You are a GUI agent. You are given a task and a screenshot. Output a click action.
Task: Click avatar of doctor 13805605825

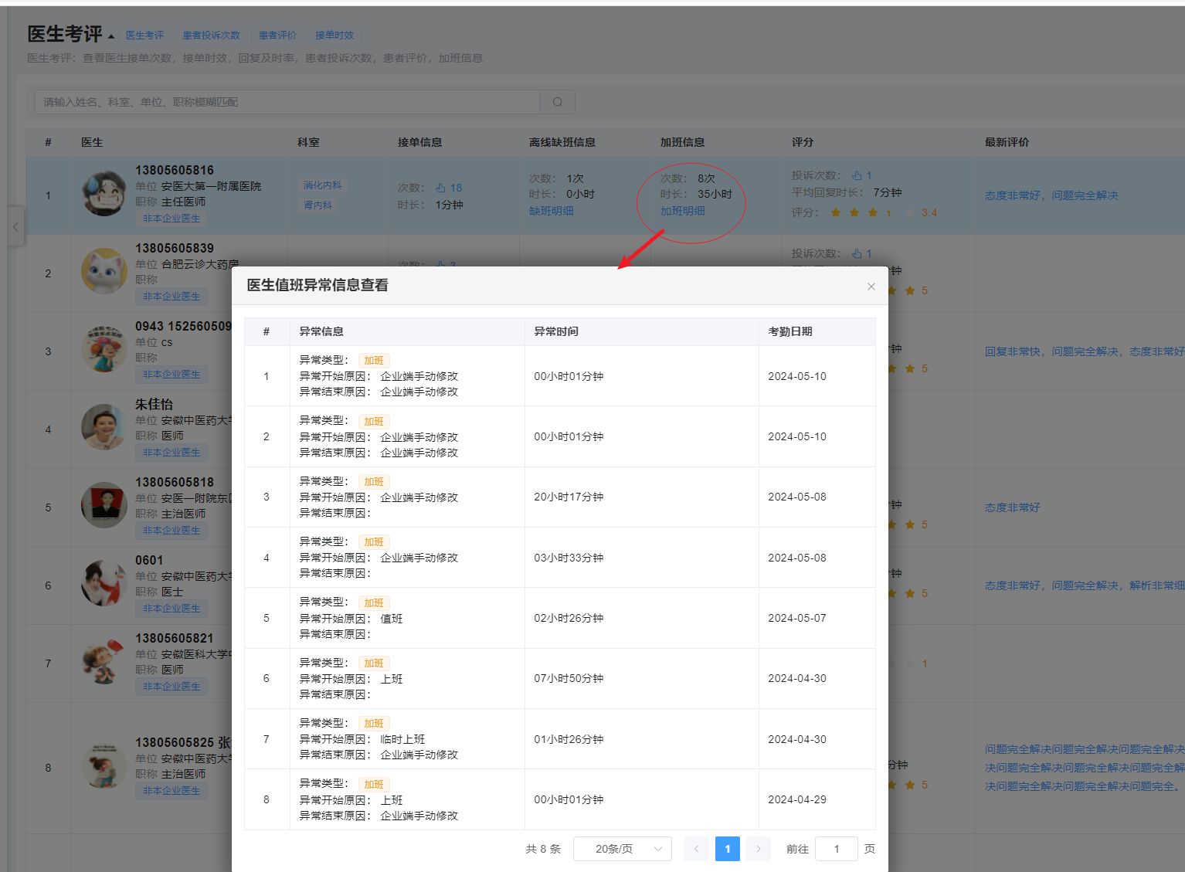(x=104, y=765)
